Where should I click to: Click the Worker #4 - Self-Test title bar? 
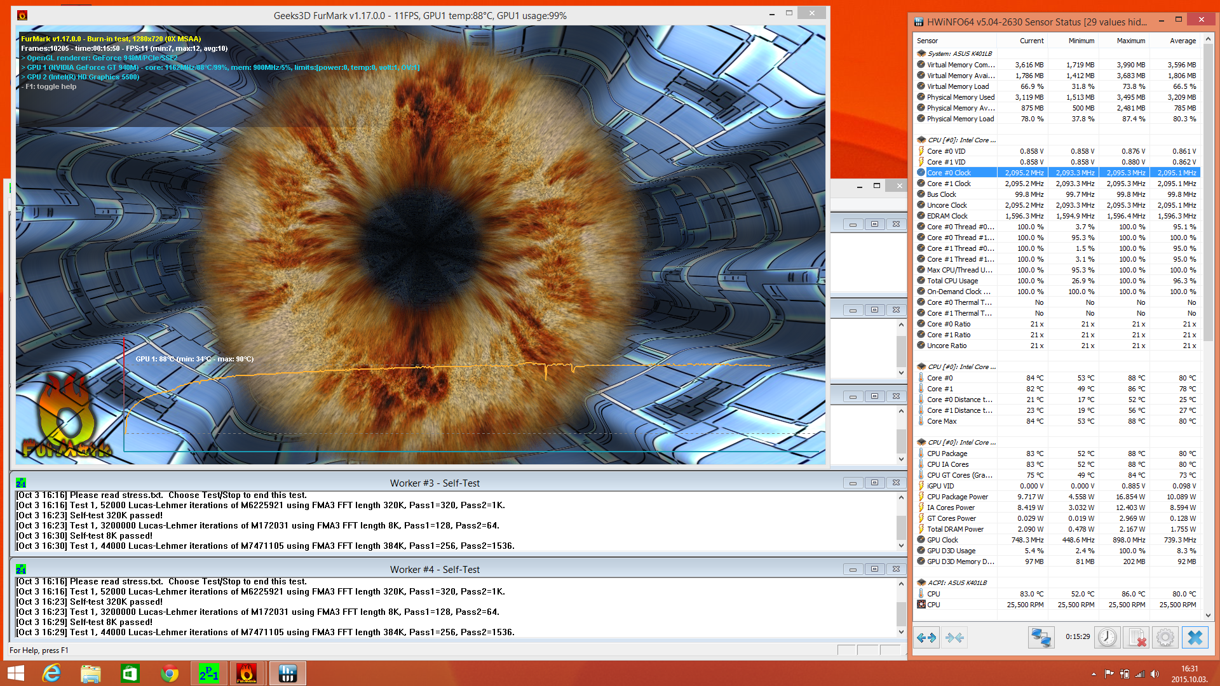[435, 570]
